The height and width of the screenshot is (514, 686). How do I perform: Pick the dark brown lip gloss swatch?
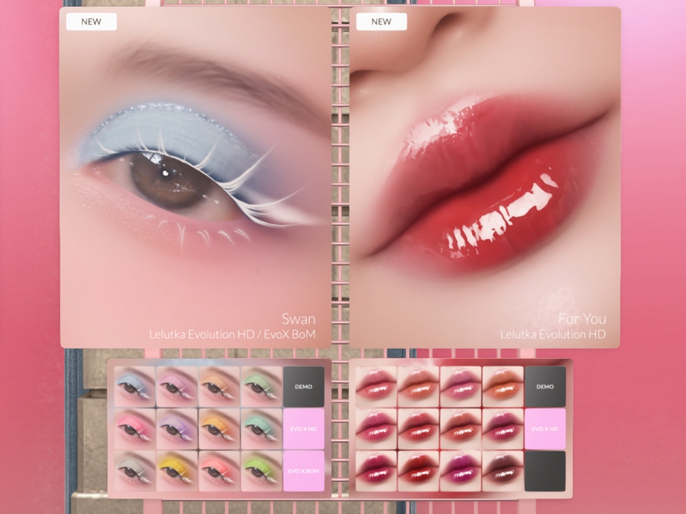[502, 471]
